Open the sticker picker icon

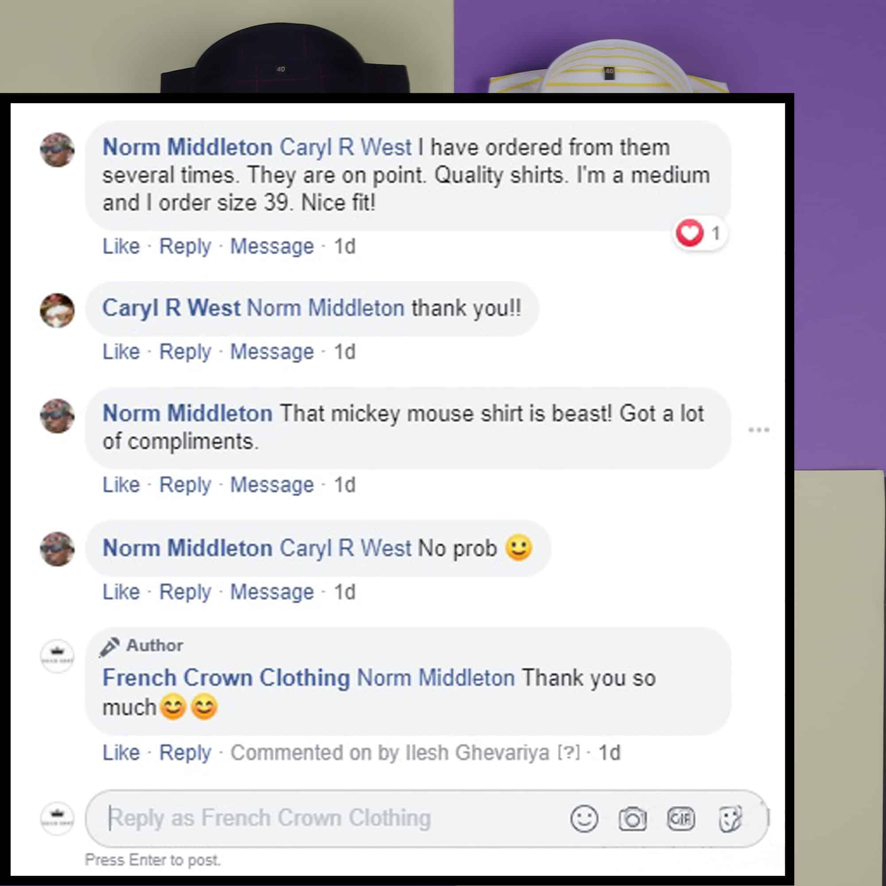[x=730, y=819]
